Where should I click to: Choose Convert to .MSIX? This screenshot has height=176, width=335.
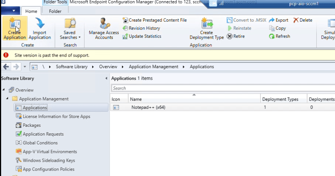tap(246, 20)
